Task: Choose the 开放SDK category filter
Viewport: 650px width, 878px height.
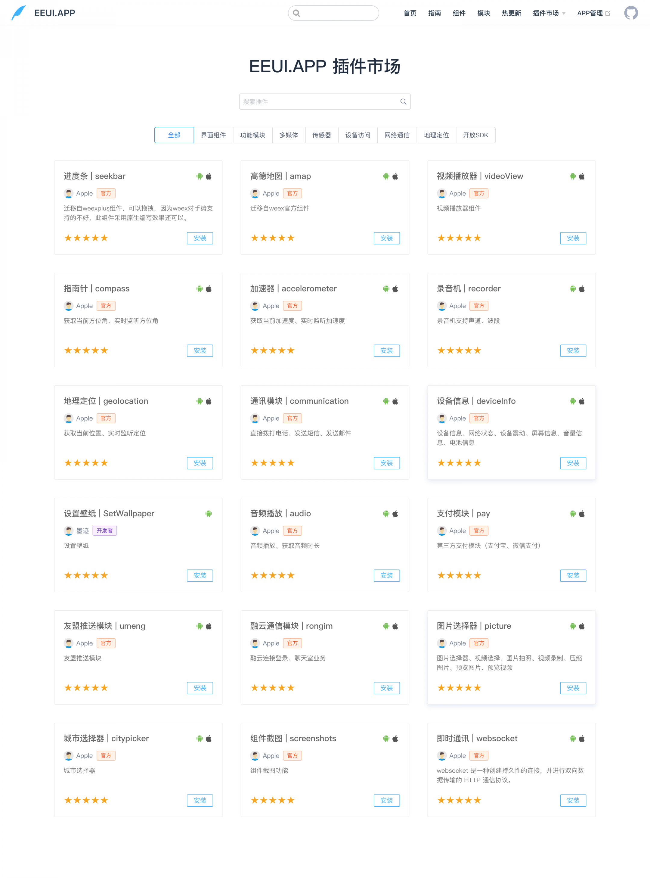Action: pos(475,135)
